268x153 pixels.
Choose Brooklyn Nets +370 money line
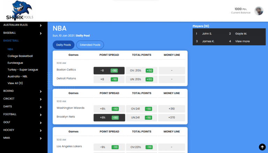click(171, 118)
